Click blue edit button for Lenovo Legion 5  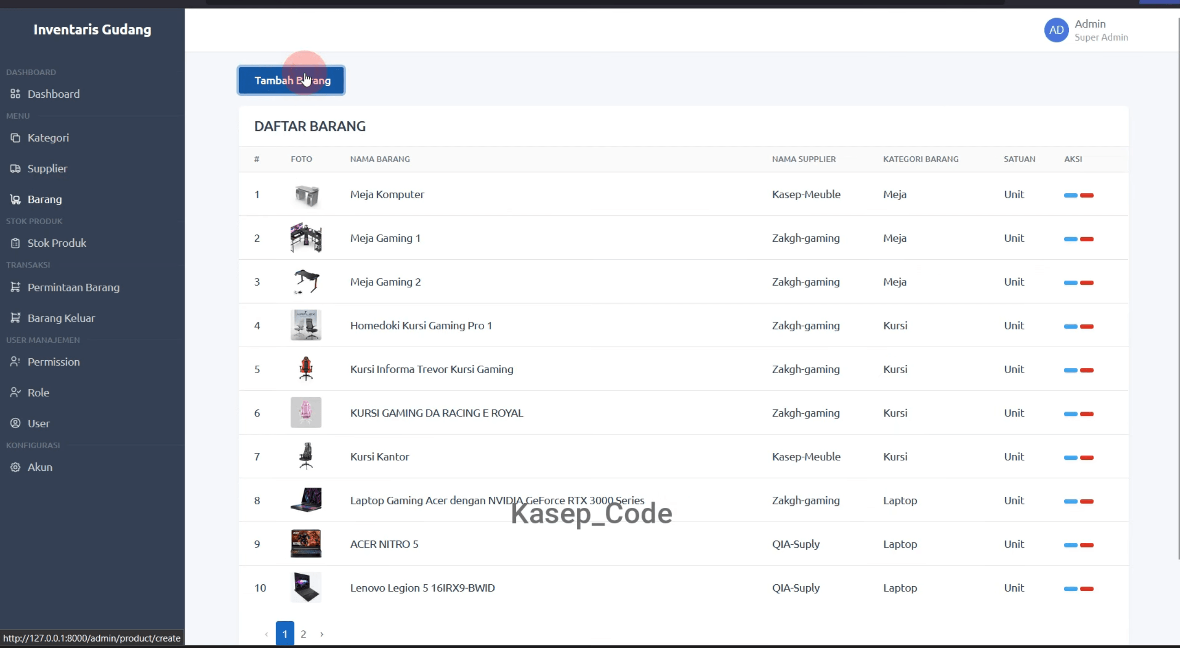click(1070, 589)
